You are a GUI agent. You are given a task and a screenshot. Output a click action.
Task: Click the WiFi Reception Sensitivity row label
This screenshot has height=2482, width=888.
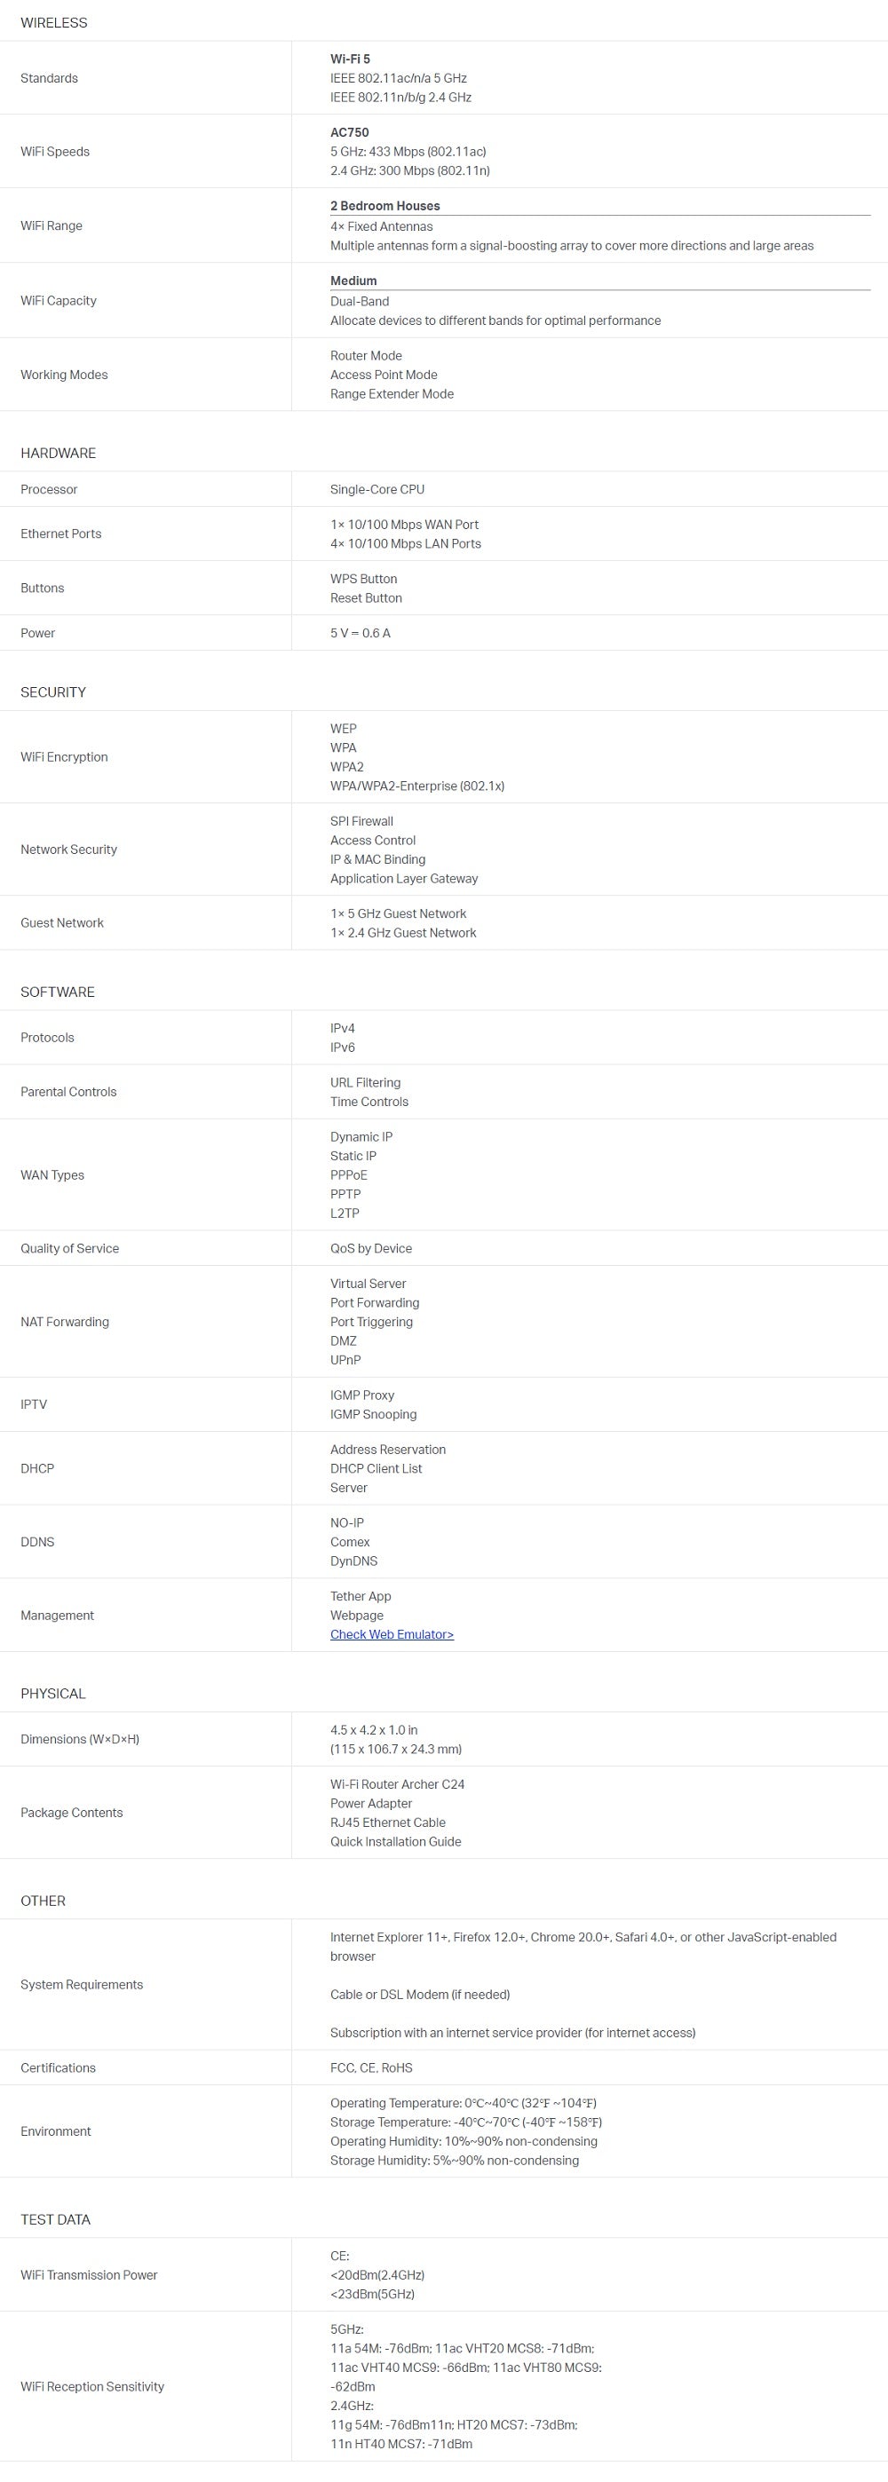coord(92,2387)
